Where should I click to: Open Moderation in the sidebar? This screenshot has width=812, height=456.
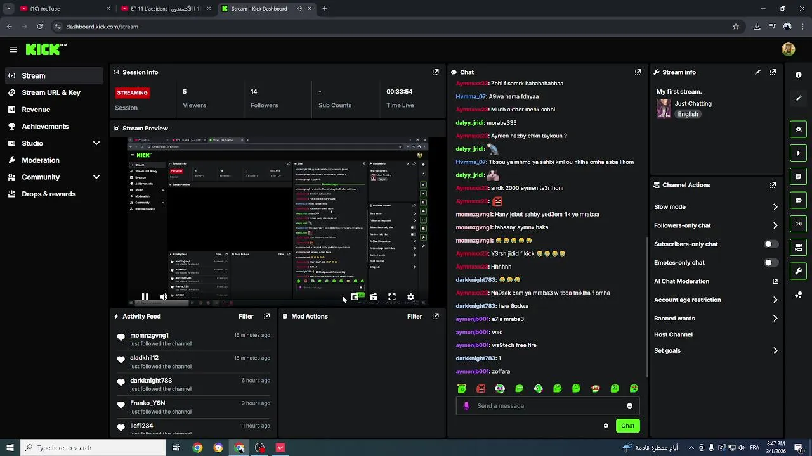tap(53, 160)
